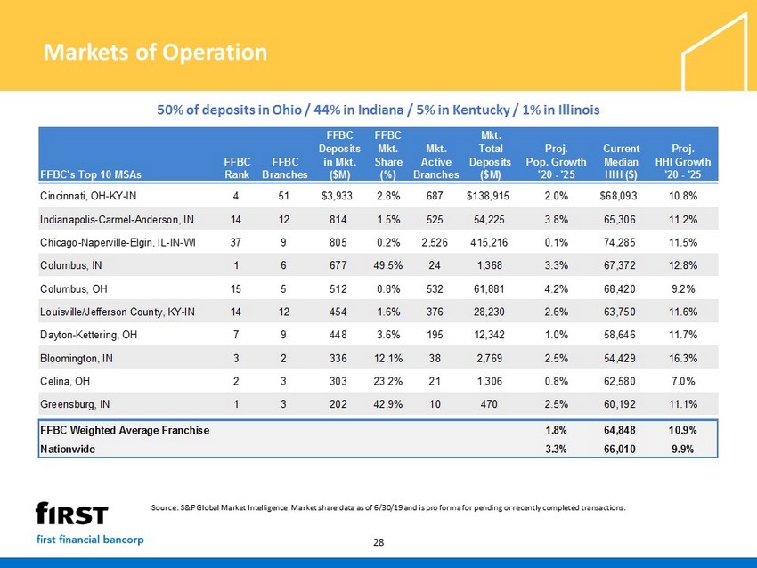The height and width of the screenshot is (568, 757).
Task: Select the '50% of deposits in Ohio' subtitle line
Action: (378, 110)
